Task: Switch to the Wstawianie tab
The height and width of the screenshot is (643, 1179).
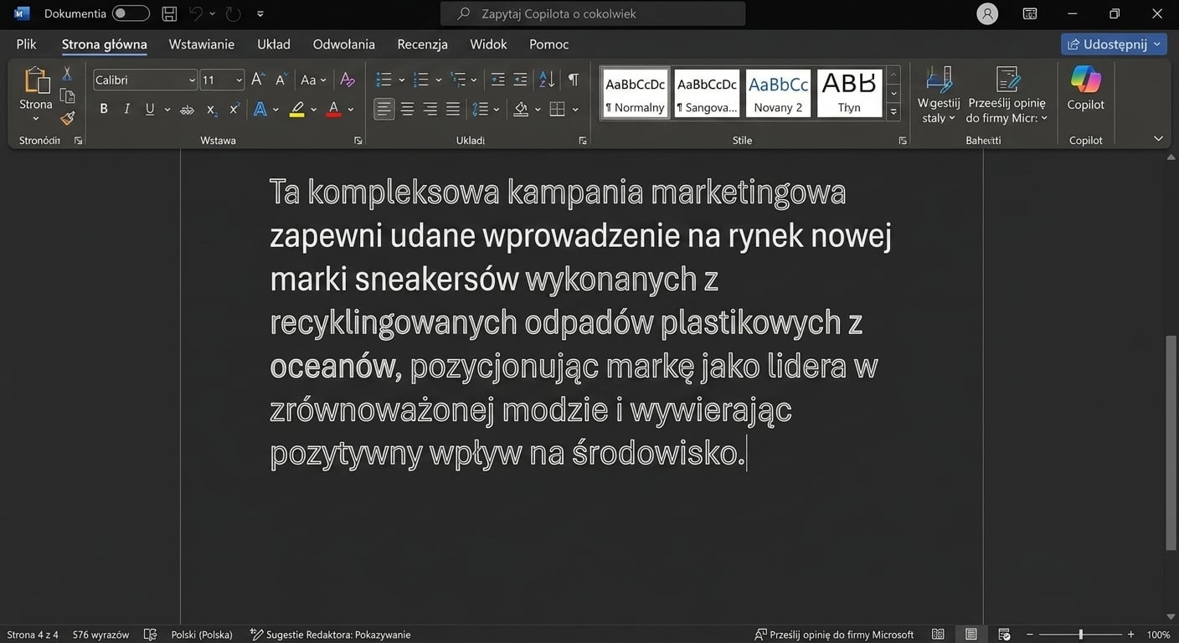Action: point(202,44)
